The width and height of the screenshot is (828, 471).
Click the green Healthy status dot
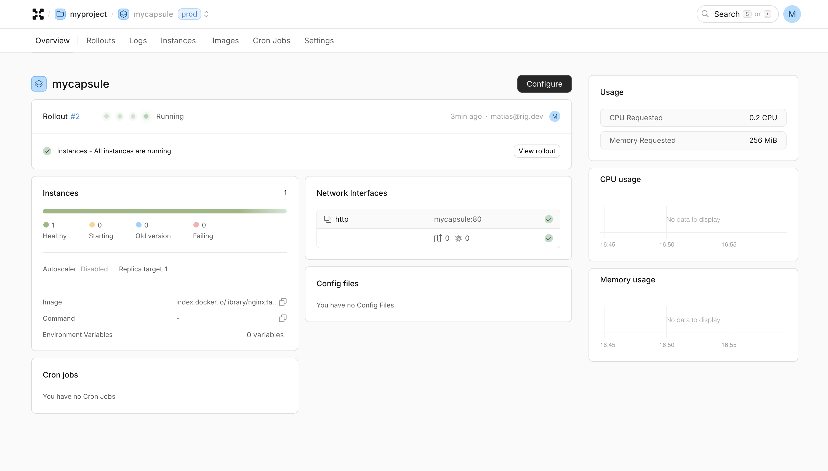[46, 225]
